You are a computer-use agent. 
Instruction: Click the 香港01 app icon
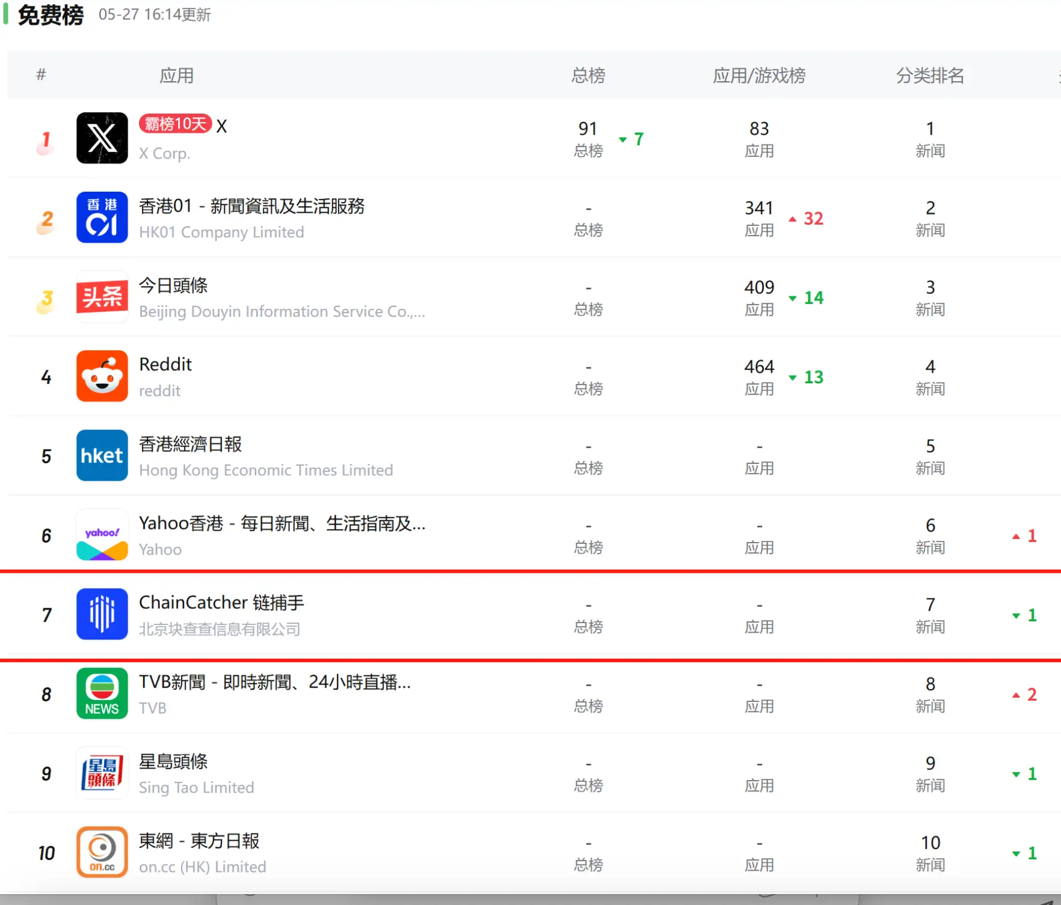click(101, 218)
